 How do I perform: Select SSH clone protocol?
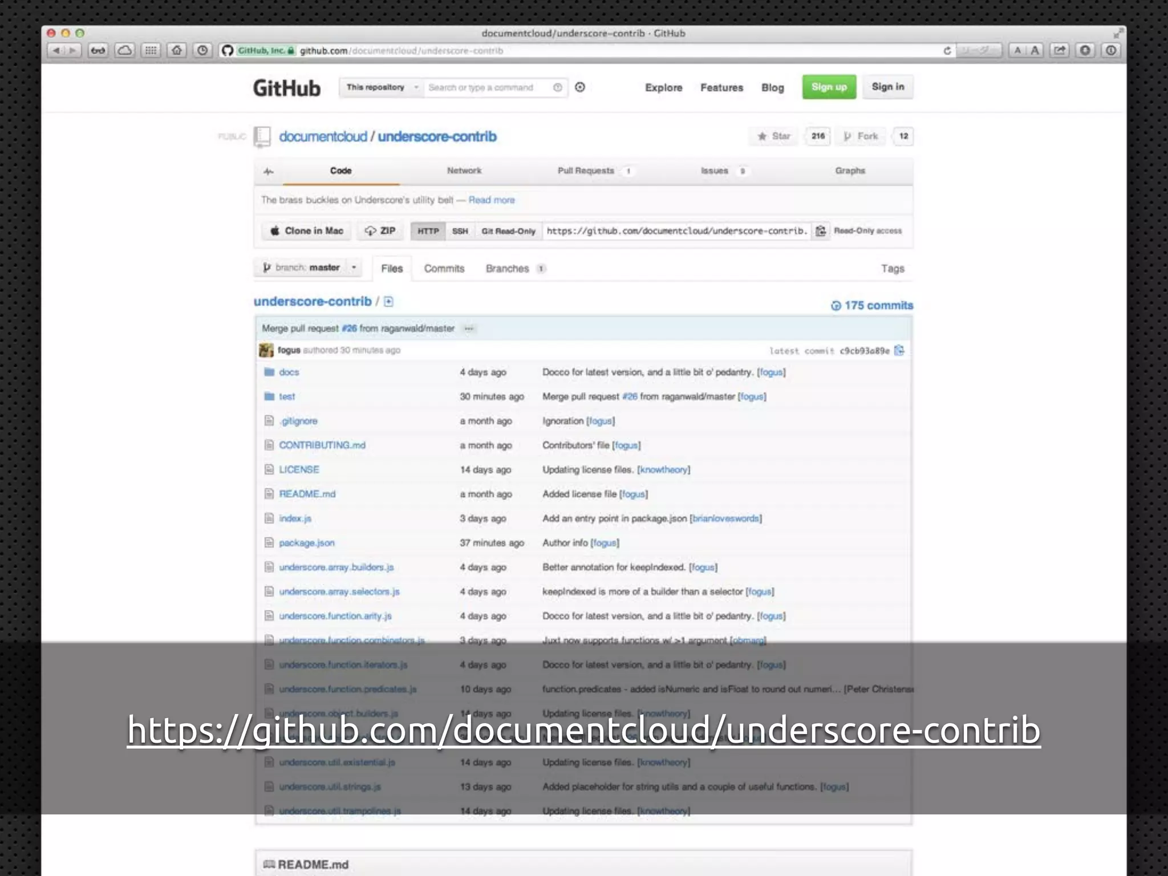coord(460,231)
